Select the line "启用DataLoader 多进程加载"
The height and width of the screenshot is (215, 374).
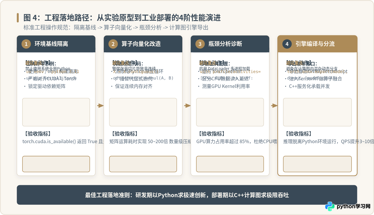point(225,68)
